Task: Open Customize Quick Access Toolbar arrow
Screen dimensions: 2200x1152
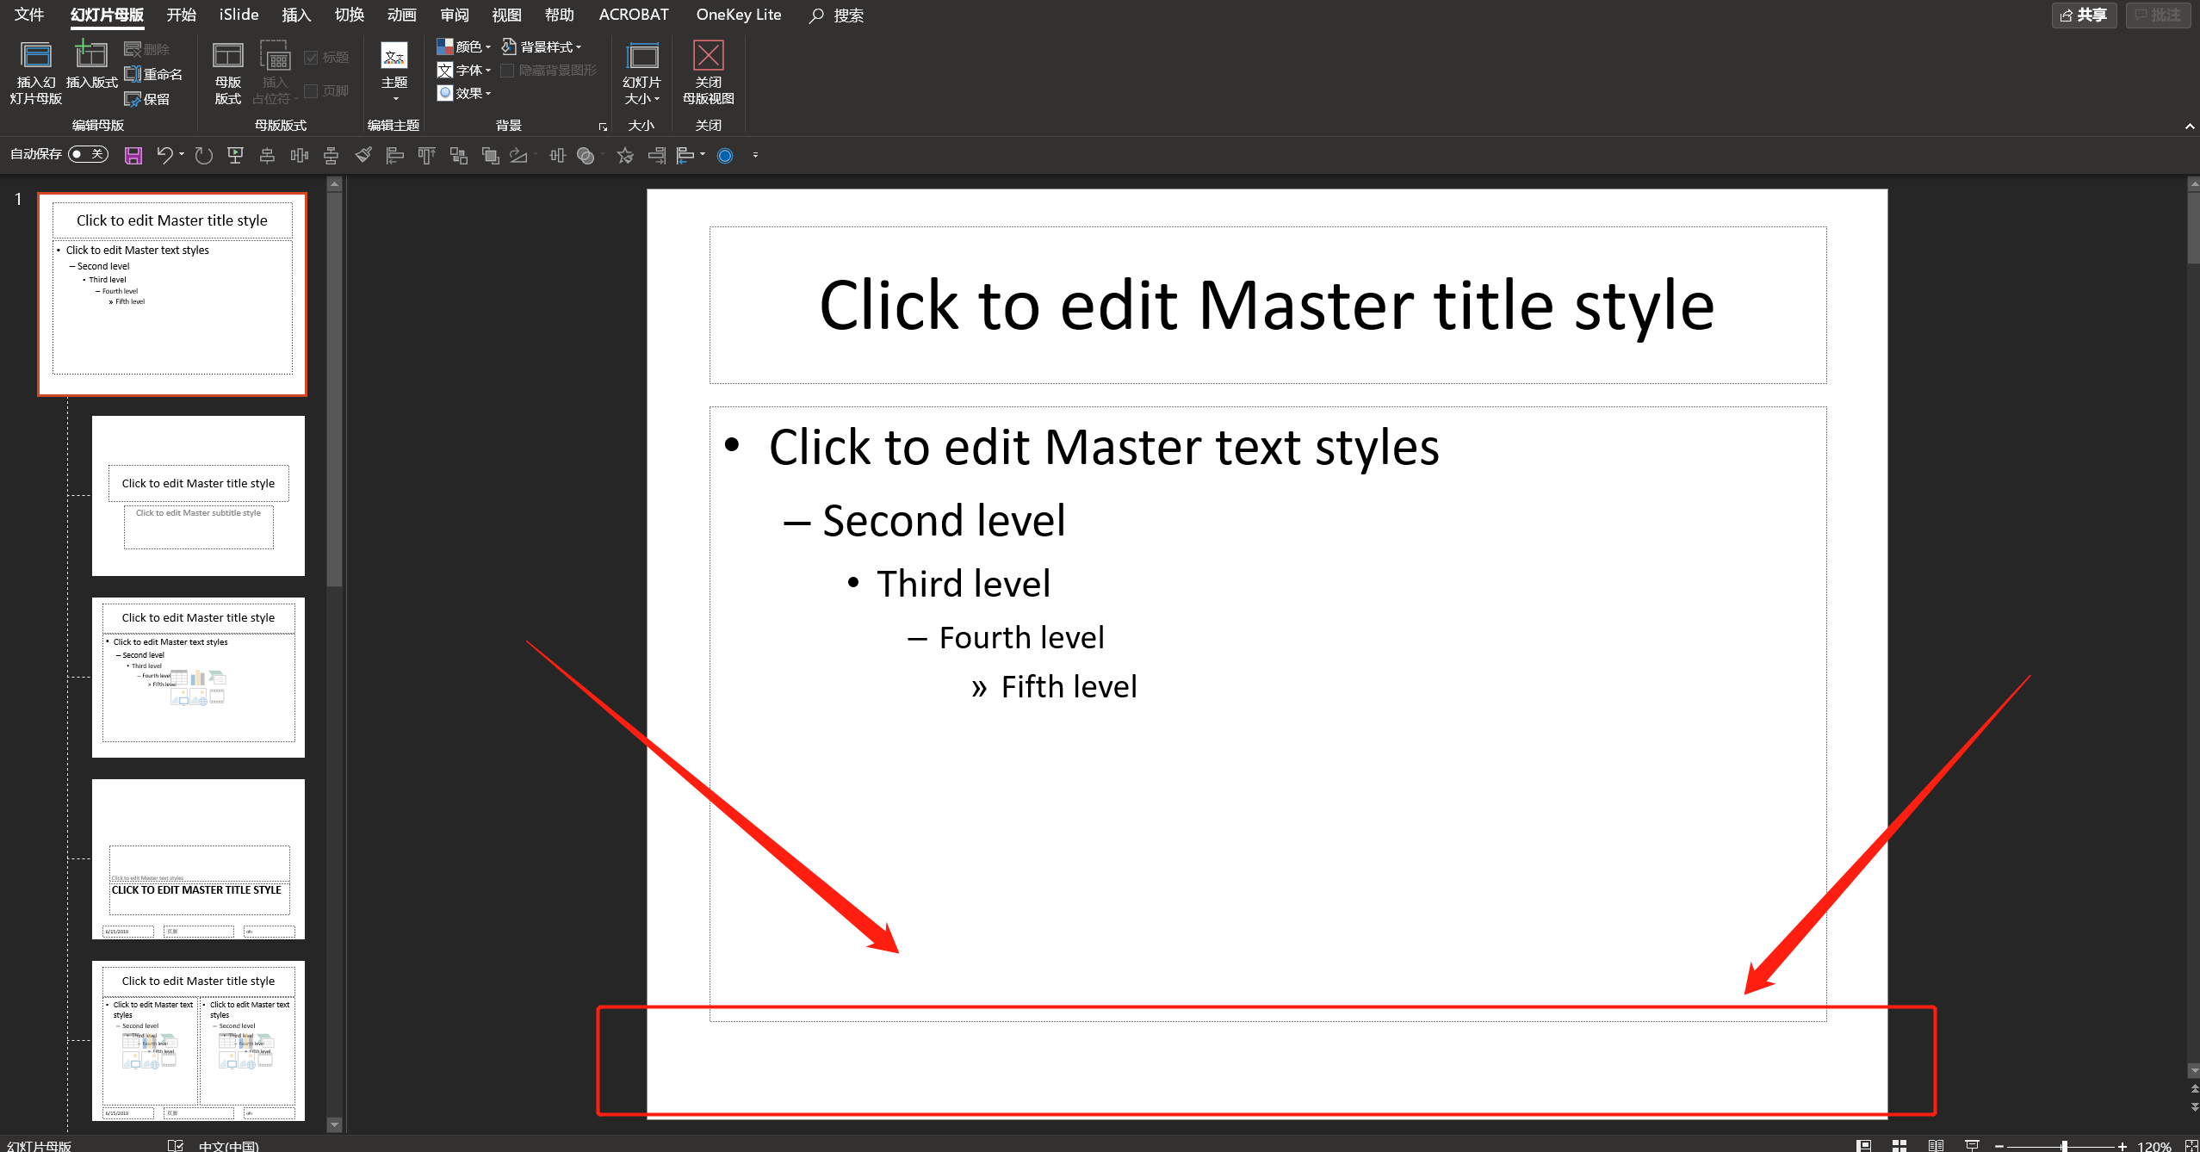Action: click(755, 155)
